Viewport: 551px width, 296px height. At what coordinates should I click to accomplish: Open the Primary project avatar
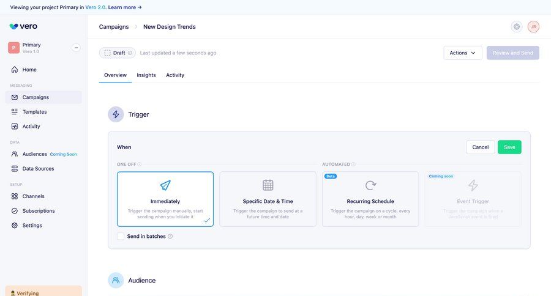tap(13, 48)
